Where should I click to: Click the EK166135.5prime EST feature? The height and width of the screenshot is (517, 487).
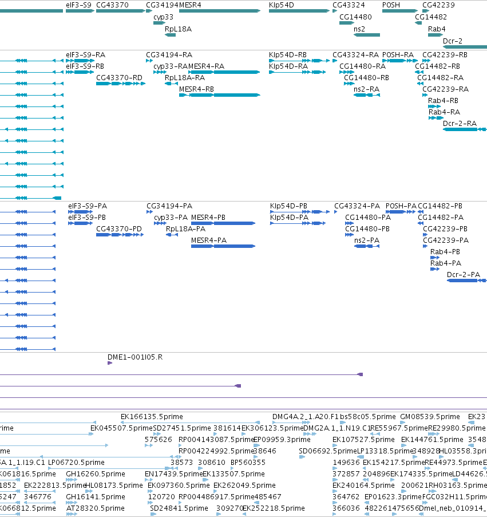pyautogui.click(x=191, y=423)
